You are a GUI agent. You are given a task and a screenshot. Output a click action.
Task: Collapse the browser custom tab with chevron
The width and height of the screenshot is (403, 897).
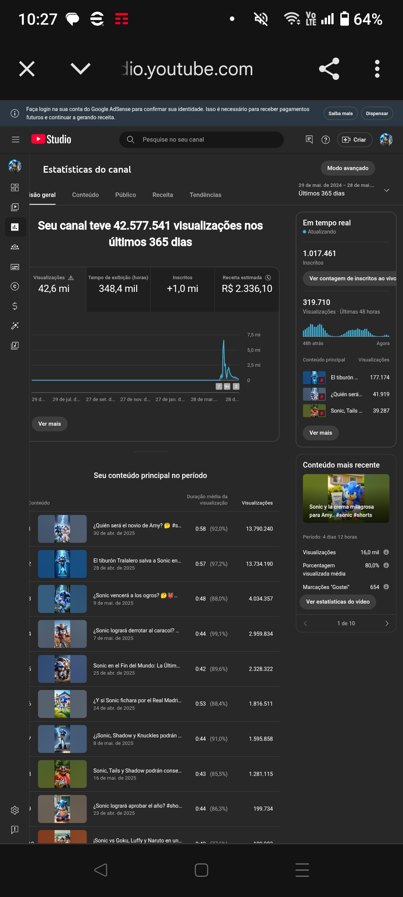(x=81, y=69)
